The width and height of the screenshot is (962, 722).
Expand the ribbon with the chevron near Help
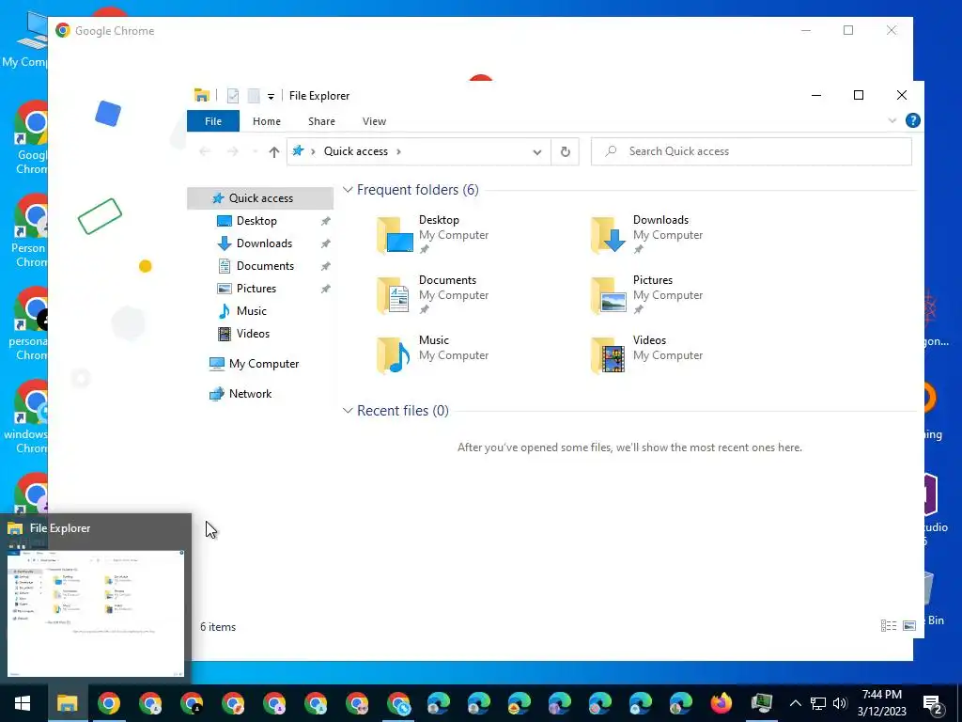(x=892, y=120)
